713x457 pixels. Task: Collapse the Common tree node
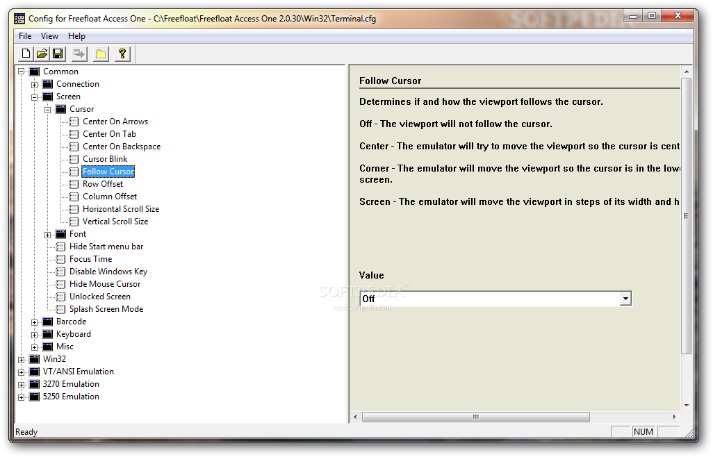point(22,72)
